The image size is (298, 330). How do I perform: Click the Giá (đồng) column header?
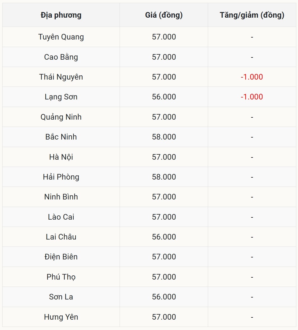[164, 15]
